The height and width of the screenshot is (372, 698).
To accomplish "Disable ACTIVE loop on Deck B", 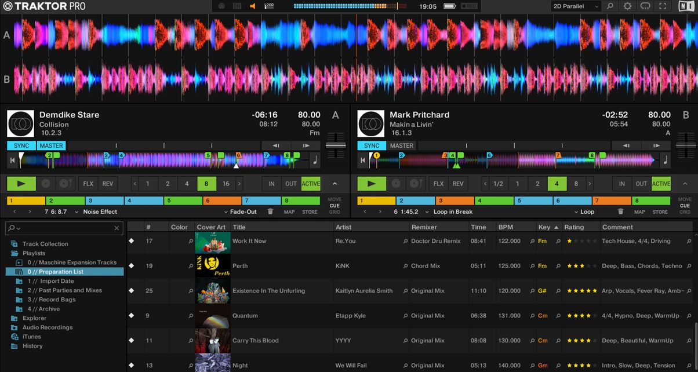I will point(661,184).
